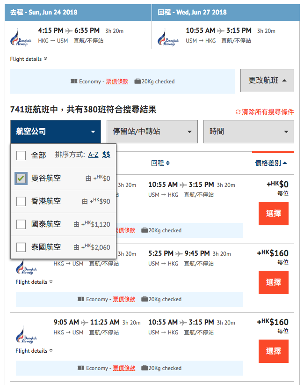Click luggage icon in the 9:05 AM departure result
This screenshot has height=385, width=304.
tap(145, 368)
